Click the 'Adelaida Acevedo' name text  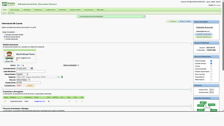click(204, 27)
